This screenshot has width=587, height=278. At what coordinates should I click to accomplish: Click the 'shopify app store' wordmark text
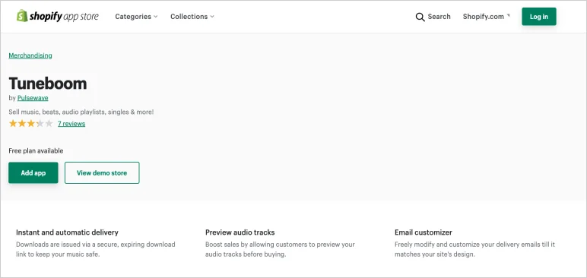(x=64, y=17)
